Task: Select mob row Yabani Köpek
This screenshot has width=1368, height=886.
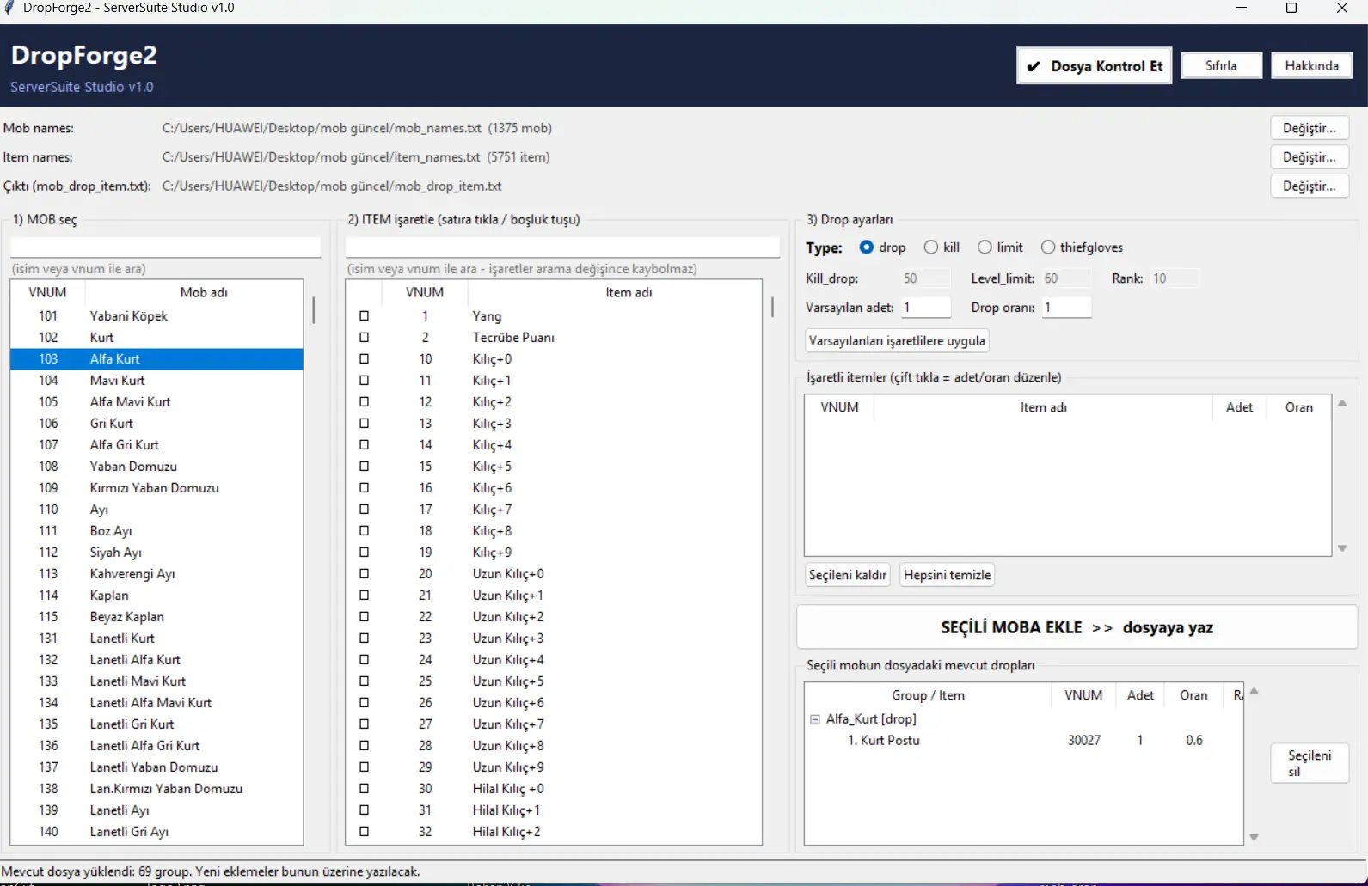Action: (x=156, y=316)
